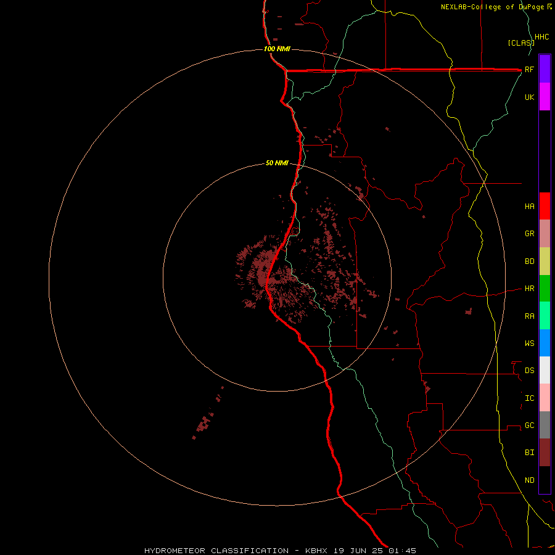This screenshot has width=555, height=555.
Task: Click the BD legend label
Action: (x=529, y=261)
